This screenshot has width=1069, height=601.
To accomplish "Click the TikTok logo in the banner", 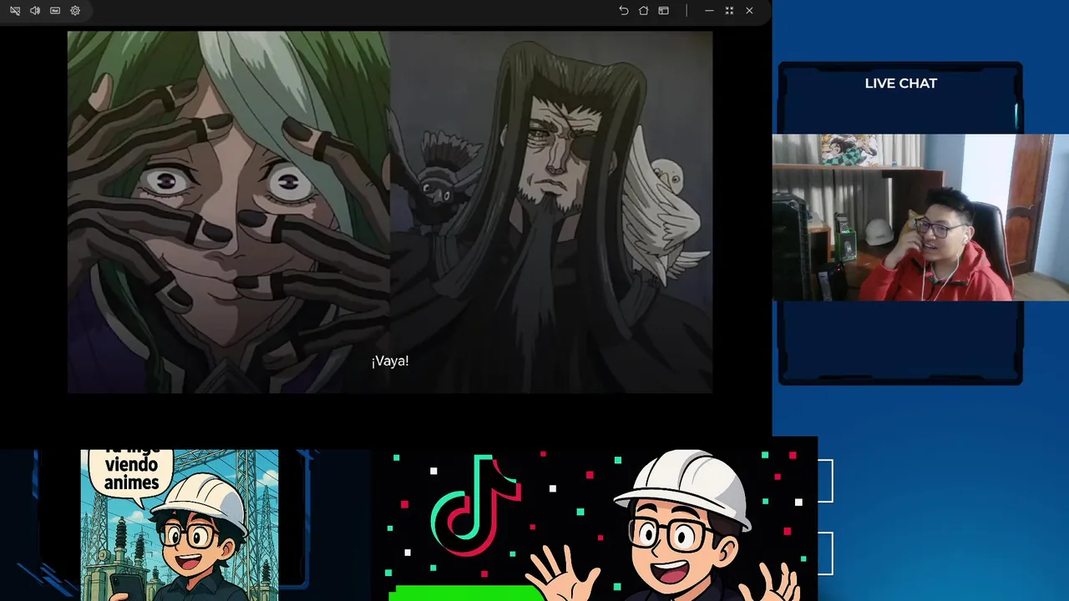I will point(475,505).
